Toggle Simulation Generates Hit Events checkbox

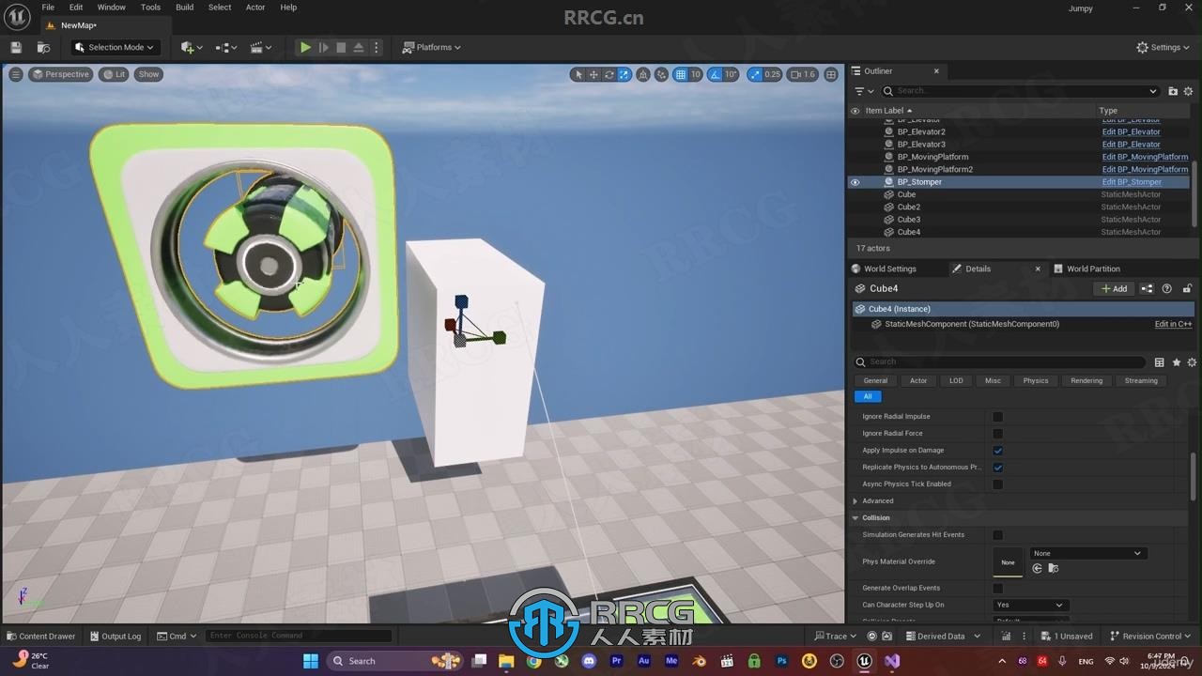(x=997, y=535)
